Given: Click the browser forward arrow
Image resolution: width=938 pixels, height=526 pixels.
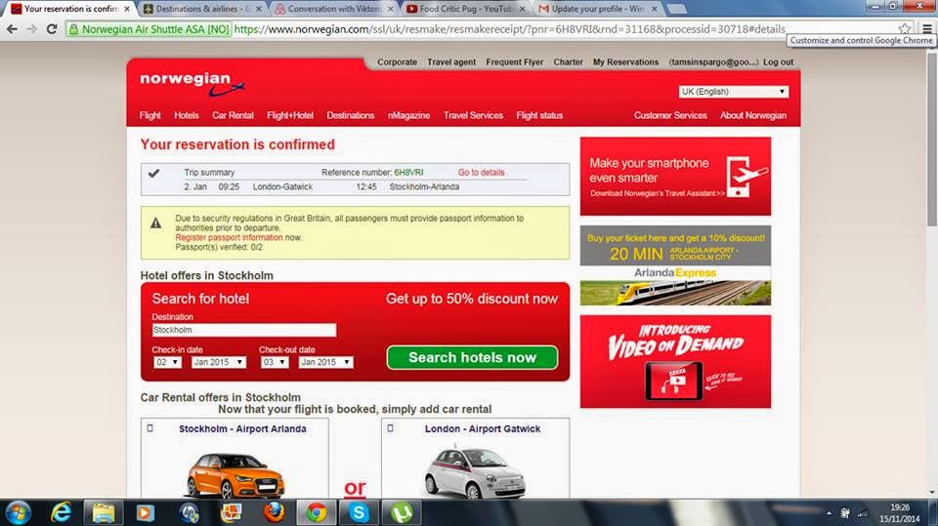Looking at the screenshot, I should [32, 28].
